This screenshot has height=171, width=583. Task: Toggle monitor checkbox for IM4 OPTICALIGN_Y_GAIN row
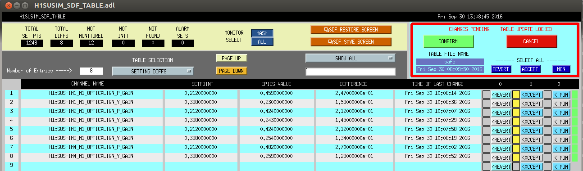(x=547, y=157)
